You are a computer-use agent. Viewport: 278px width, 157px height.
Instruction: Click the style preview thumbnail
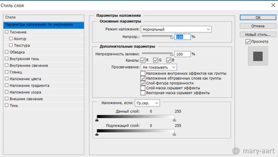point(258,56)
